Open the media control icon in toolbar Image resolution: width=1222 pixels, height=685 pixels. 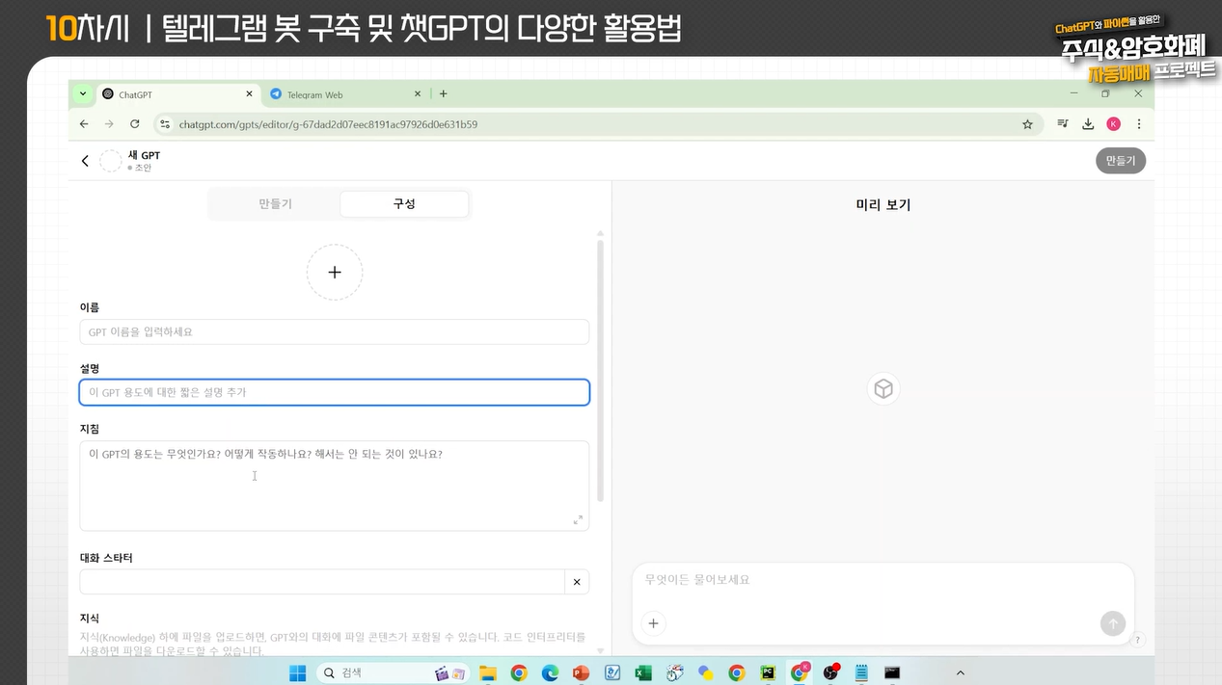[x=1063, y=124]
